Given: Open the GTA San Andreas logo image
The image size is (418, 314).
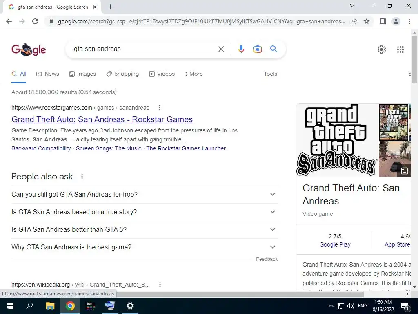Looking at the screenshot, I should click(x=337, y=140).
